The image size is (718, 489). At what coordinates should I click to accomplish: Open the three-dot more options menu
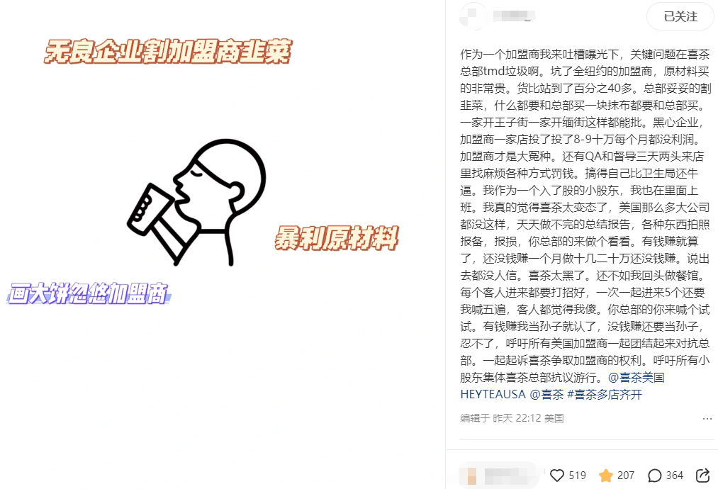(707, 419)
